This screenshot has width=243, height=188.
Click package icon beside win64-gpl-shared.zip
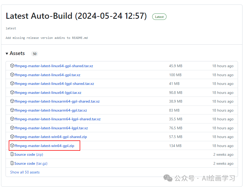[x=12, y=137]
